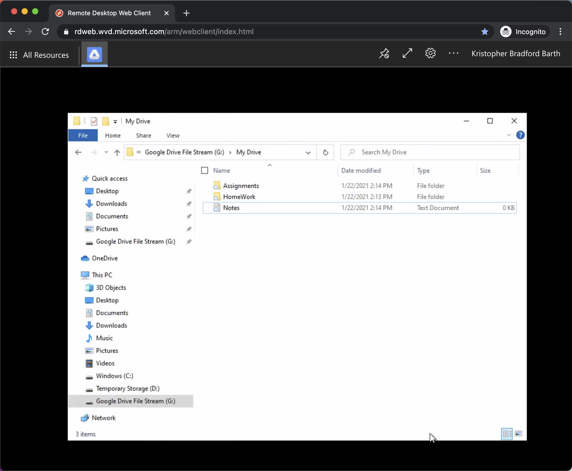Open the recent locations dropdown arrow
Image resolution: width=572 pixels, height=471 pixels.
[x=106, y=152]
